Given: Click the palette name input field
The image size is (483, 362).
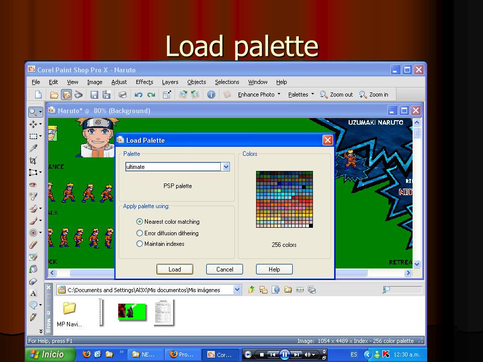Looking at the screenshot, I should tap(173, 167).
